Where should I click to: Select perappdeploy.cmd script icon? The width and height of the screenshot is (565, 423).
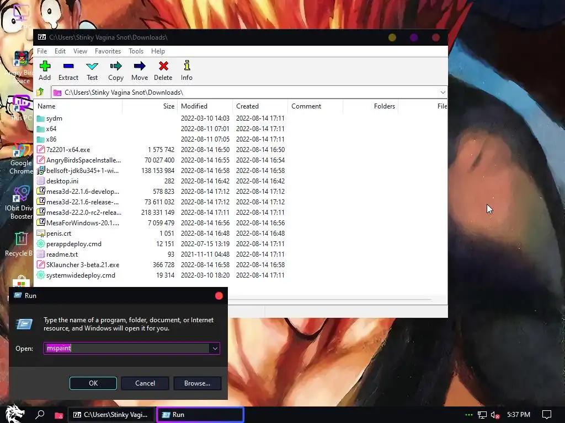(41, 243)
